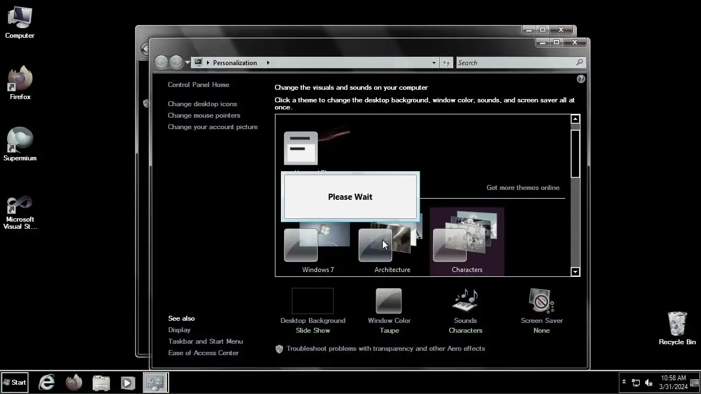Open Desktop Background Slide Show settings

(x=313, y=311)
